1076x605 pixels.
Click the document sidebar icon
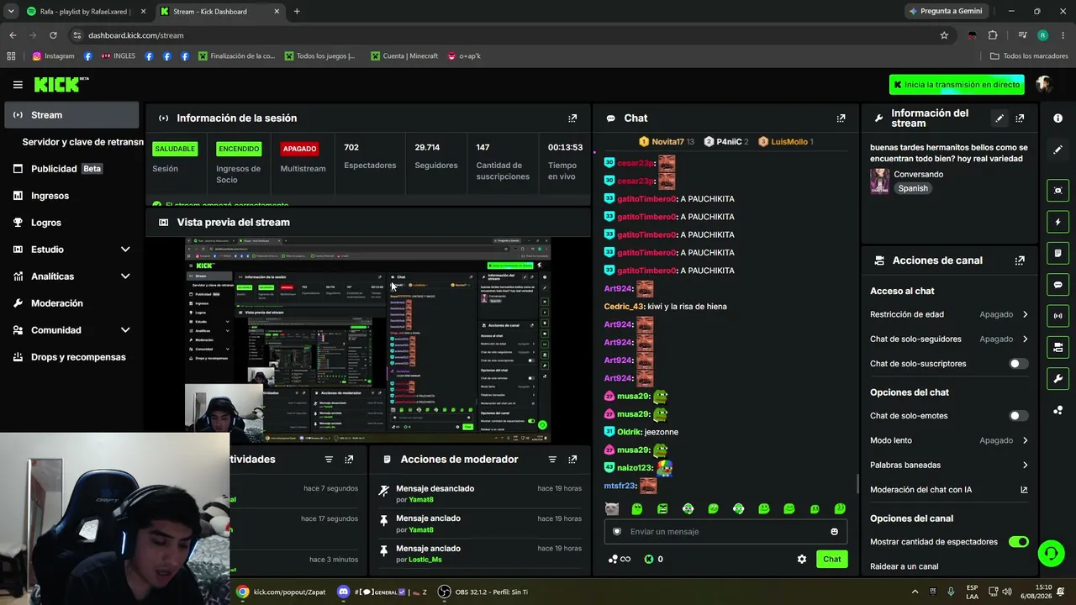pos(1058,253)
